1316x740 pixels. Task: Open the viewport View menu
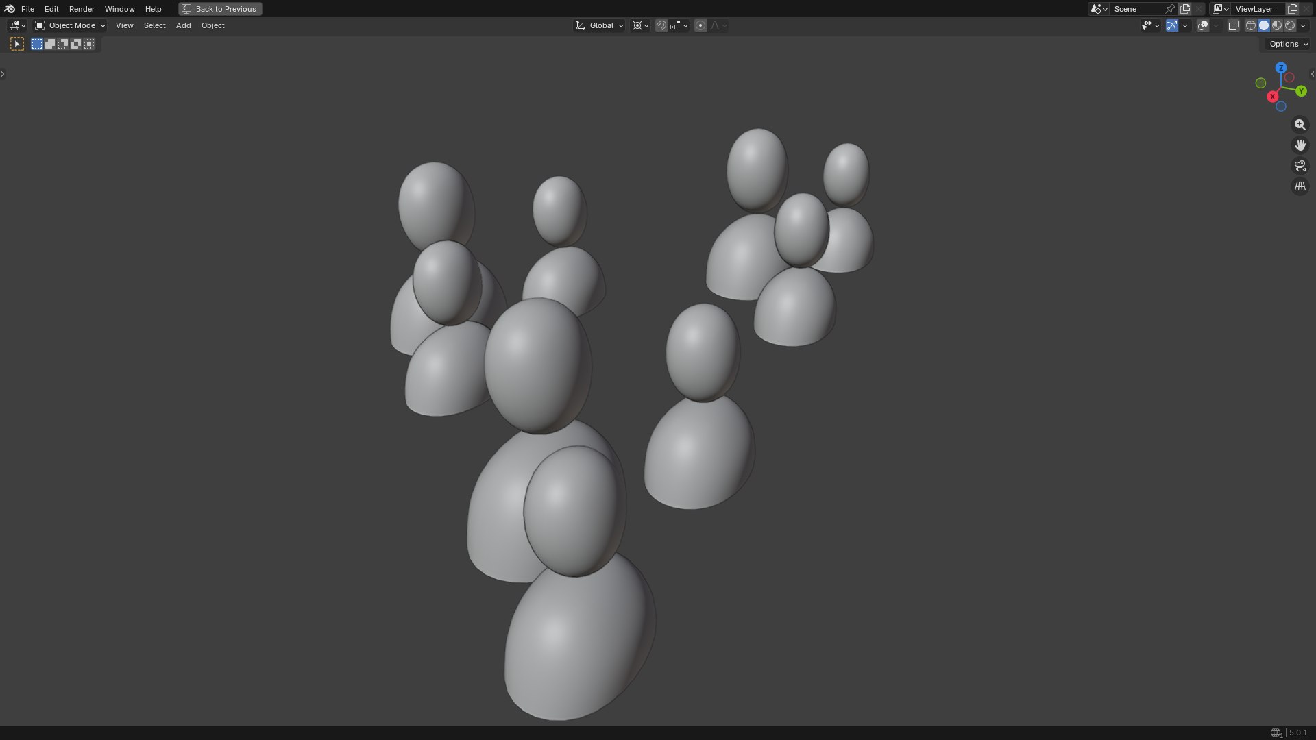tap(125, 25)
